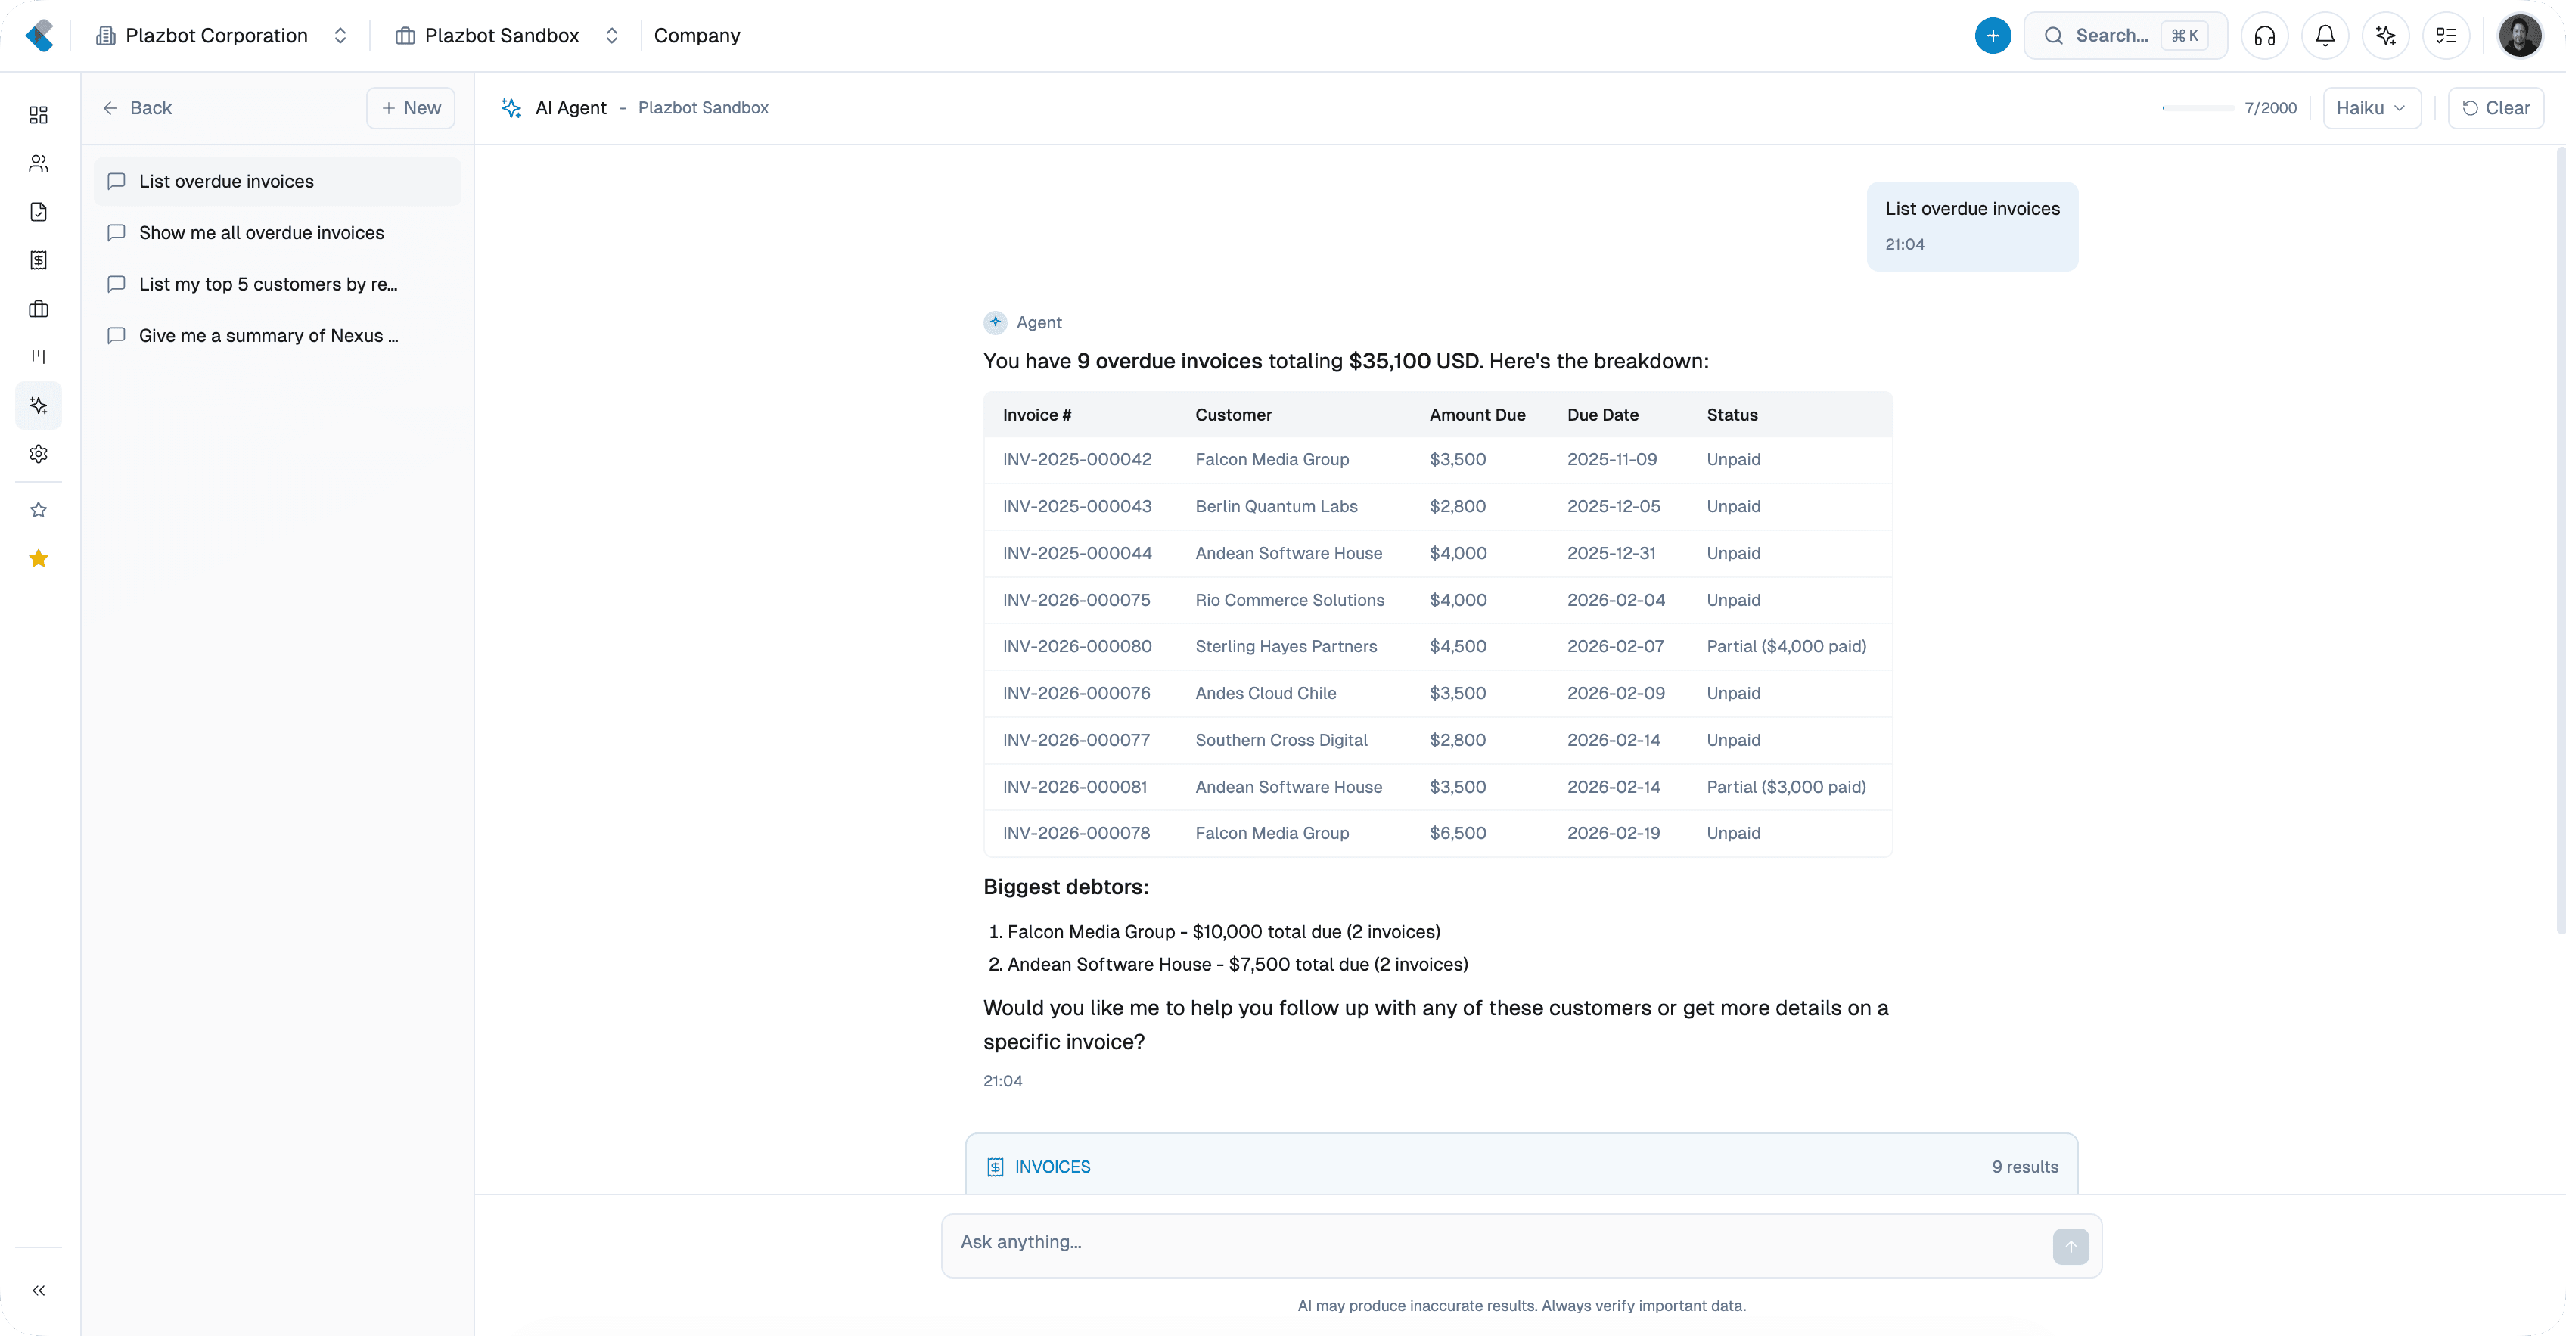Expand the Plazbot Corporation workspace switcher
Image resolution: width=2566 pixels, height=1336 pixels.
point(340,35)
